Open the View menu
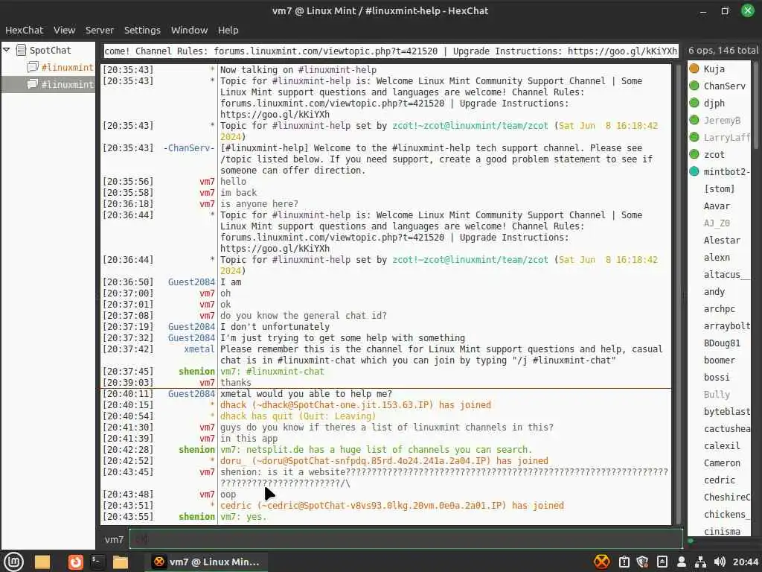Screen dimensions: 762x572 [64, 30]
